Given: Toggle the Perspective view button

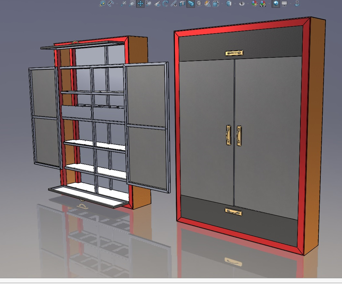Looking at the screenshot, I should [191, 4].
